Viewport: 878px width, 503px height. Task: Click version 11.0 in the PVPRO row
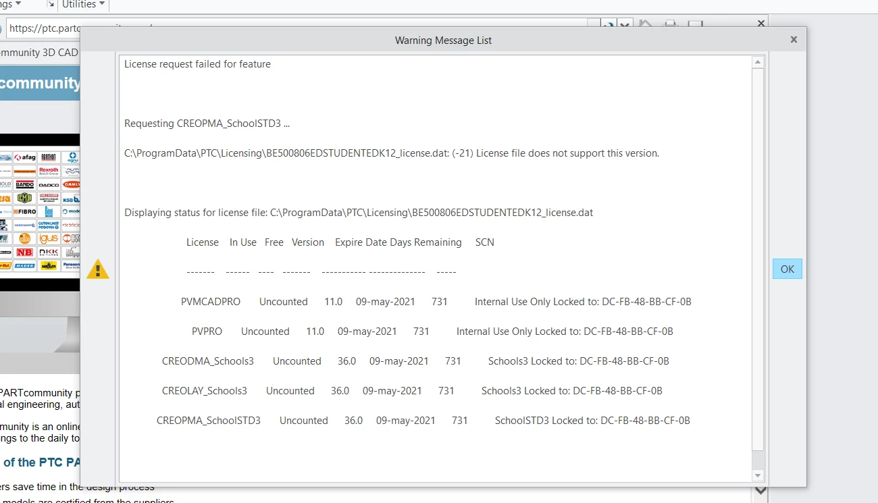click(315, 332)
